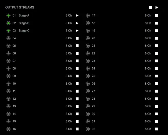The height and width of the screenshot is (135, 168).
Task: Toggle the green status indicator of stream 01
Action: coord(8,15)
